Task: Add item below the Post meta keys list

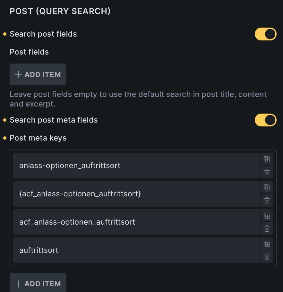Action: pos(38,283)
